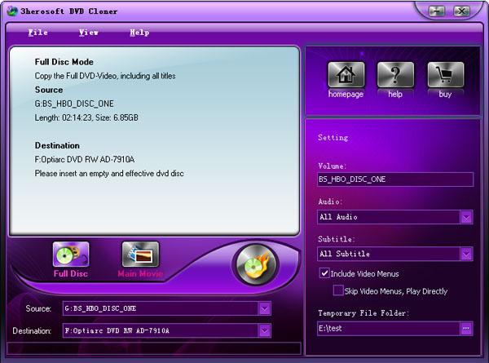Start burning with the flaming disc button
The height and width of the screenshot is (363, 489).
(x=256, y=265)
